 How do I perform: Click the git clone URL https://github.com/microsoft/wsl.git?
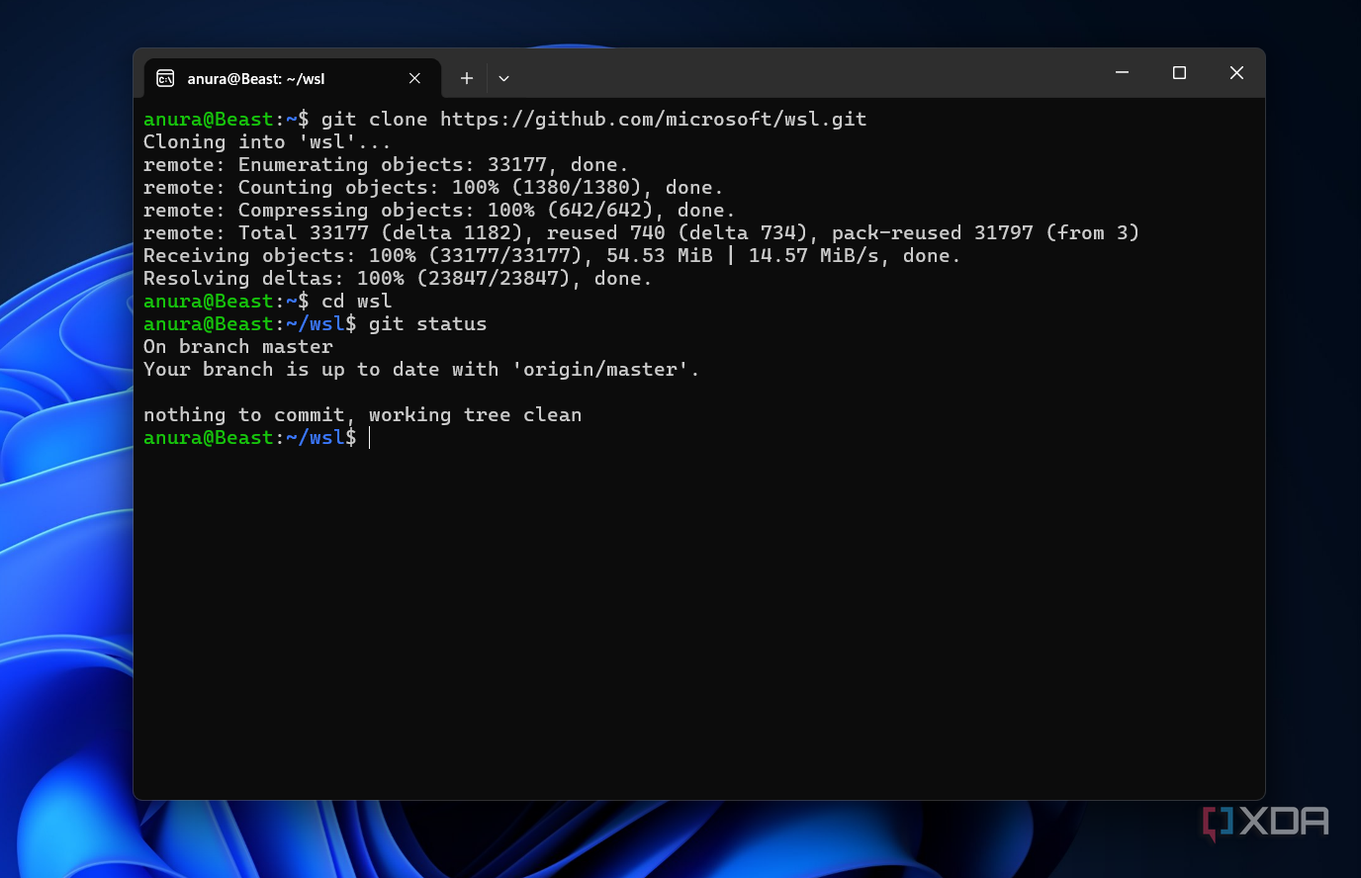tap(654, 120)
